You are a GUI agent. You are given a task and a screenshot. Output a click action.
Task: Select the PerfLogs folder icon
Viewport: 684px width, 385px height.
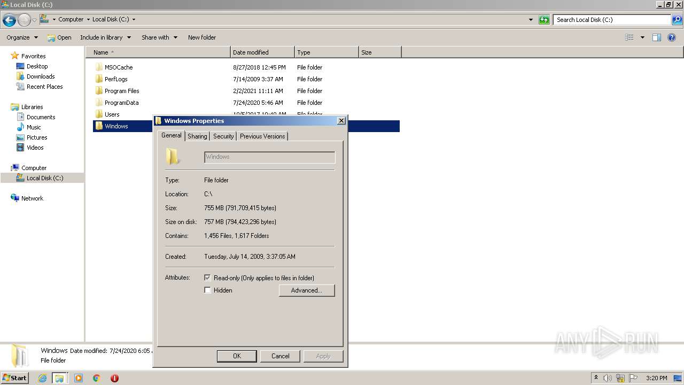(99, 79)
